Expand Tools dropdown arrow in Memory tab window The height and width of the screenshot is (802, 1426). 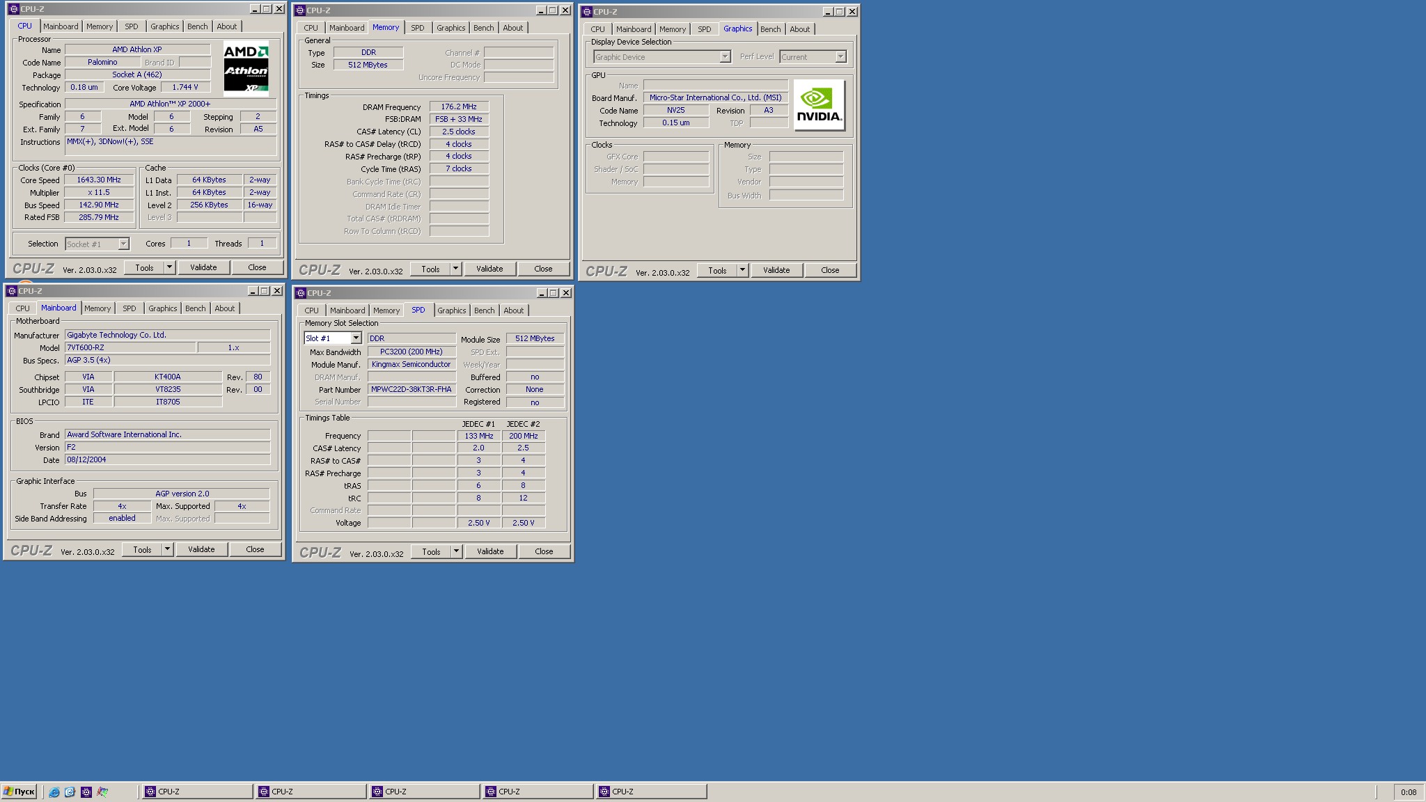coord(455,269)
